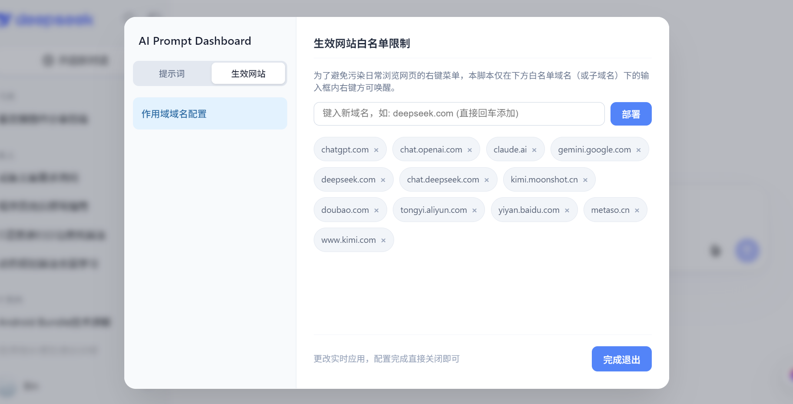Click the AI Prompt Dashboard title
The width and height of the screenshot is (793, 404).
click(195, 41)
